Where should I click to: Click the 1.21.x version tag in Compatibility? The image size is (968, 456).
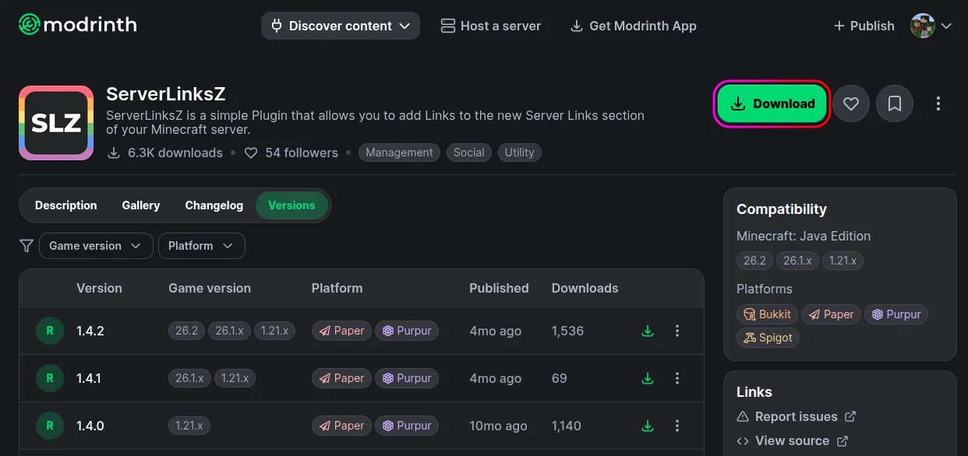(843, 261)
